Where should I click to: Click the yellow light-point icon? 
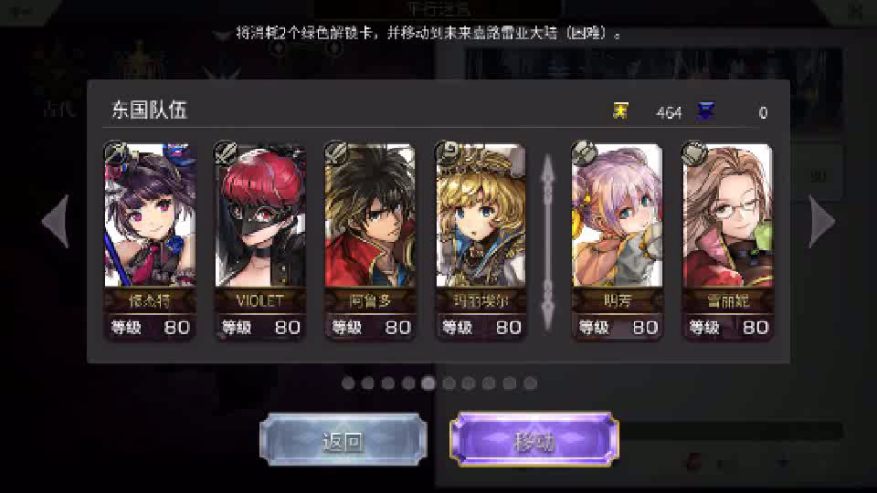(x=620, y=111)
